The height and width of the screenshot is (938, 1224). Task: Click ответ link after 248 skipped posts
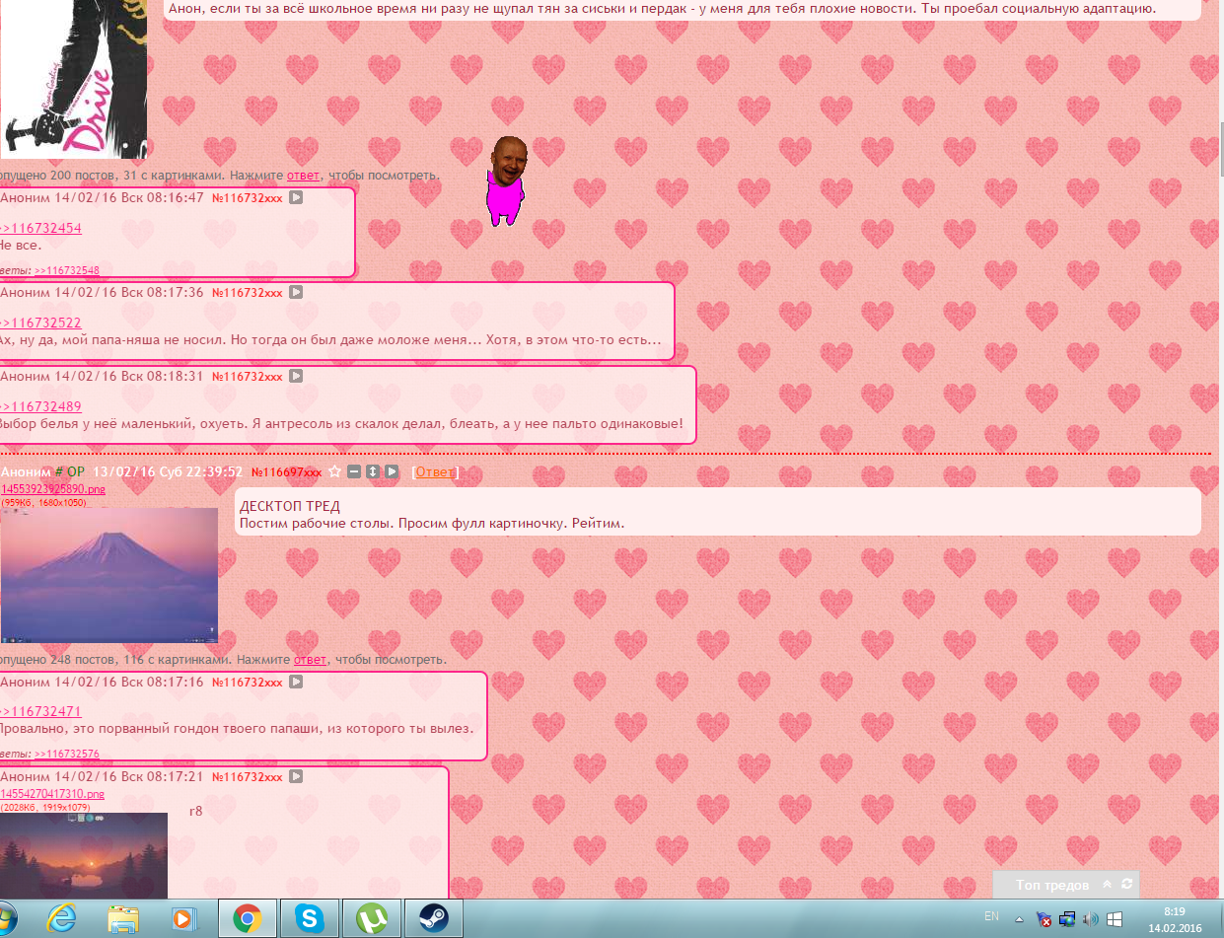point(311,660)
